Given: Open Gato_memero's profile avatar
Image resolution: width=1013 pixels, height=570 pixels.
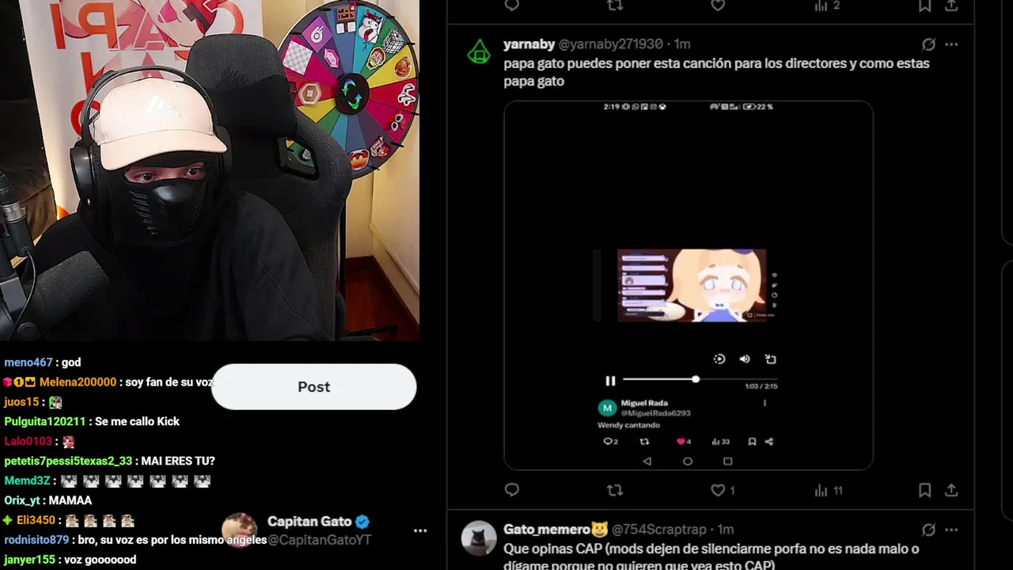Looking at the screenshot, I should point(479,538).
